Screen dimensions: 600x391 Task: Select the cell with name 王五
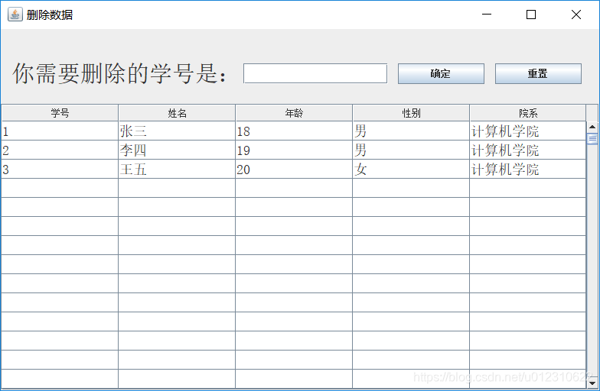[177, 170]
